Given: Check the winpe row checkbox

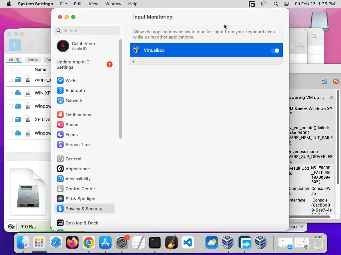Looking at the screenshot, I should tap(11, 80).
